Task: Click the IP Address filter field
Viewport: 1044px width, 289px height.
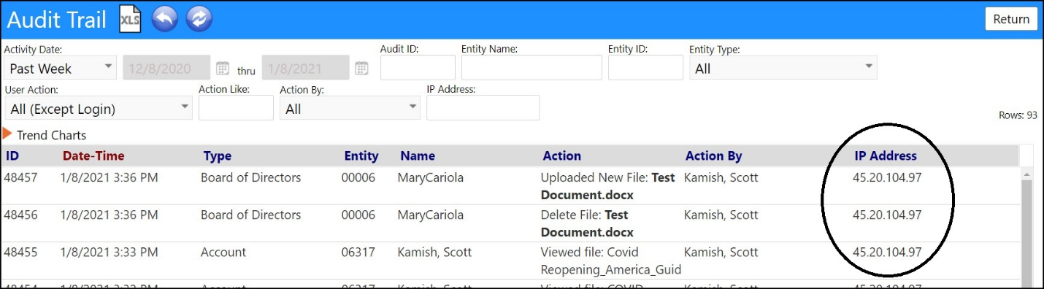Action: pos(483,108)
